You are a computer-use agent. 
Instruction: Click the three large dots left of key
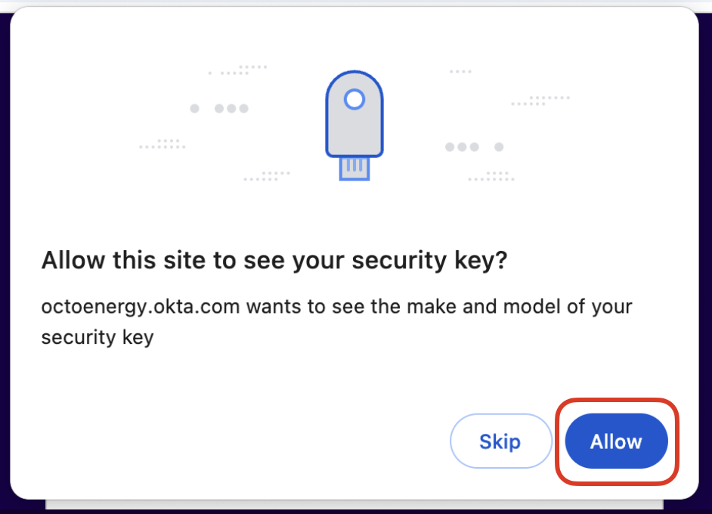[x=231, y=109]
